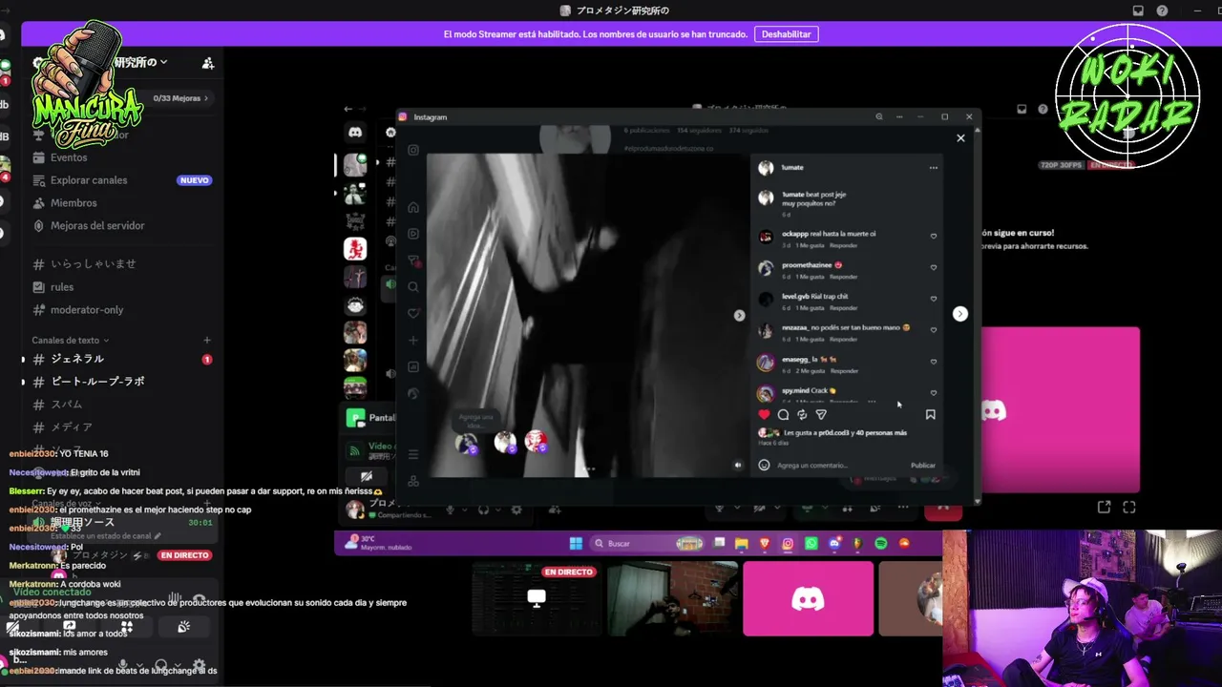The image size is (1222, 687).
Task: Open Instagram Search in sidebar
Action: (x=413, y=287)
